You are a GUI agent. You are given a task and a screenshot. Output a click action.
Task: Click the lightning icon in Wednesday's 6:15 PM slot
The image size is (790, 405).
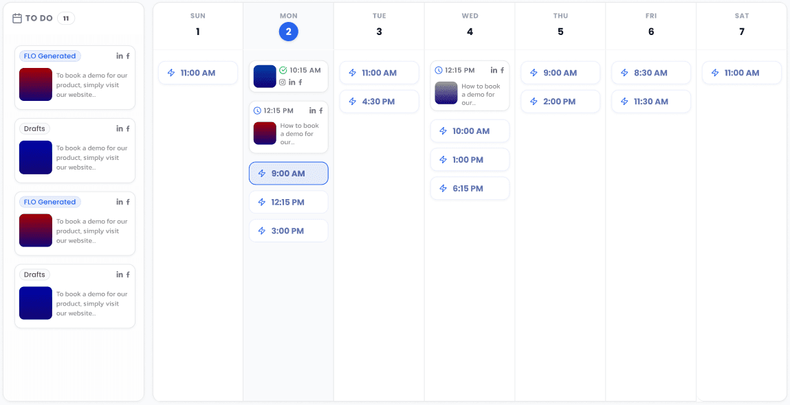pyautogui.click(x=443, y=189)
